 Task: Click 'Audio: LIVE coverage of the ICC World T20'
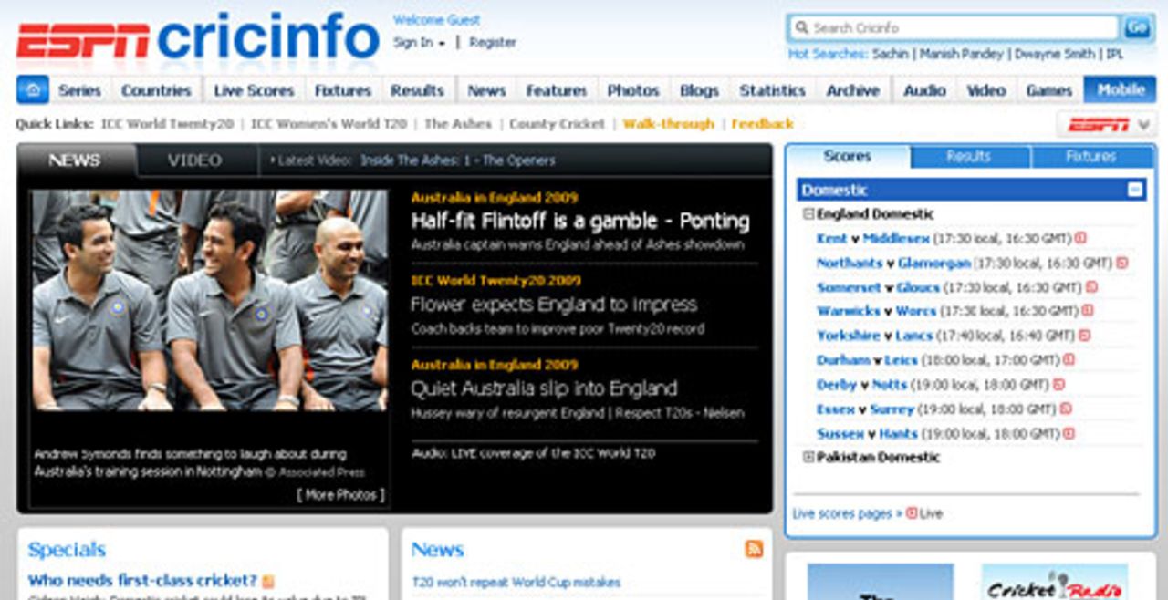click(533, 453)
